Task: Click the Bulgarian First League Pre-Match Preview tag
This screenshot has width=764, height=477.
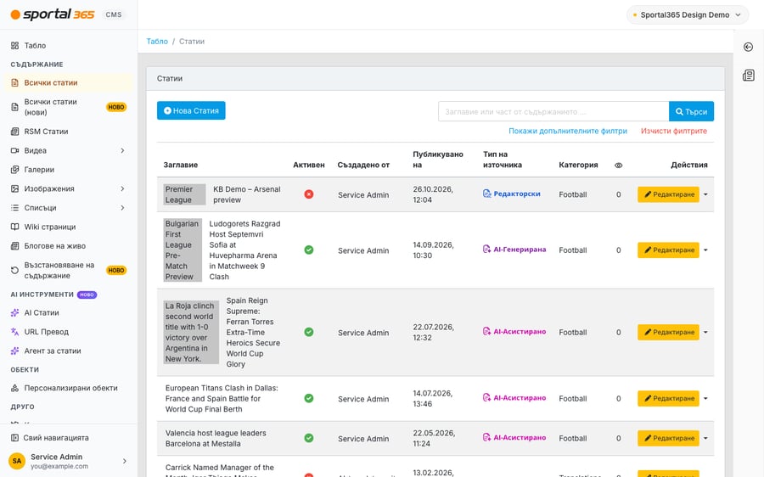Action: click(183, 250)
